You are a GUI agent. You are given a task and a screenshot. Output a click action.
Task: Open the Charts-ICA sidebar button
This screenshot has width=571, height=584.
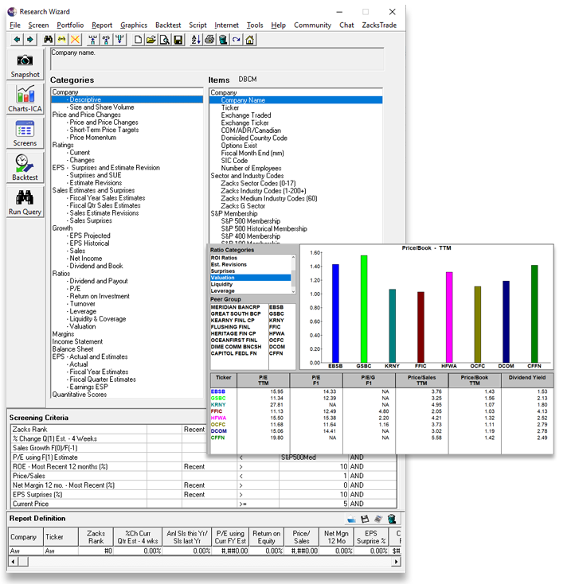(x=25, y=99)
